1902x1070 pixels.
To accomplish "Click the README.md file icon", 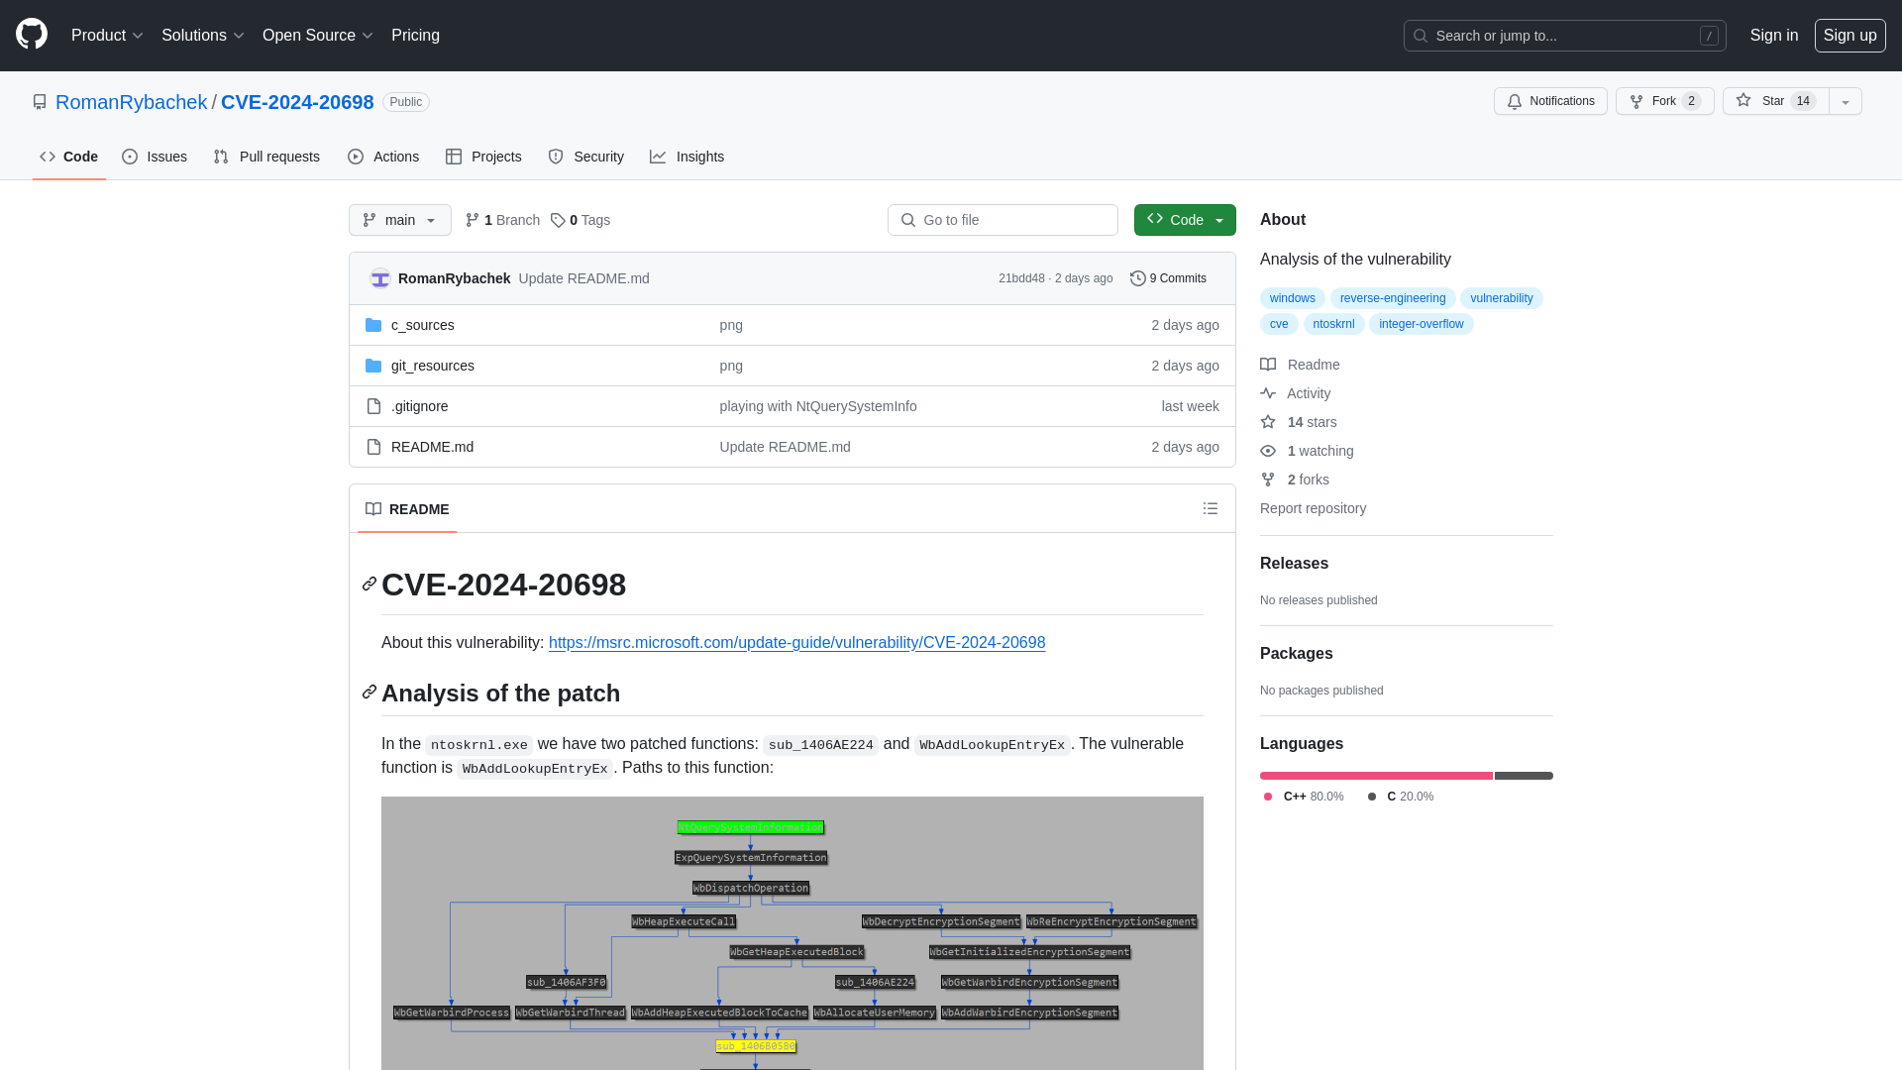I will pos(373,447).
